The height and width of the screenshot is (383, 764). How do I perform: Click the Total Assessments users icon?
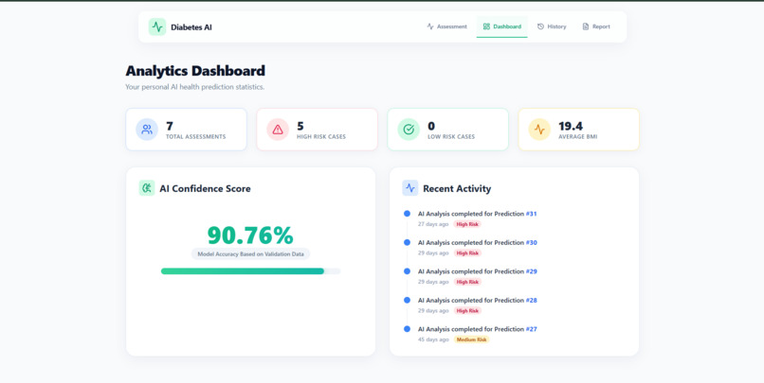pyautogui.click(x=147, y=130)
